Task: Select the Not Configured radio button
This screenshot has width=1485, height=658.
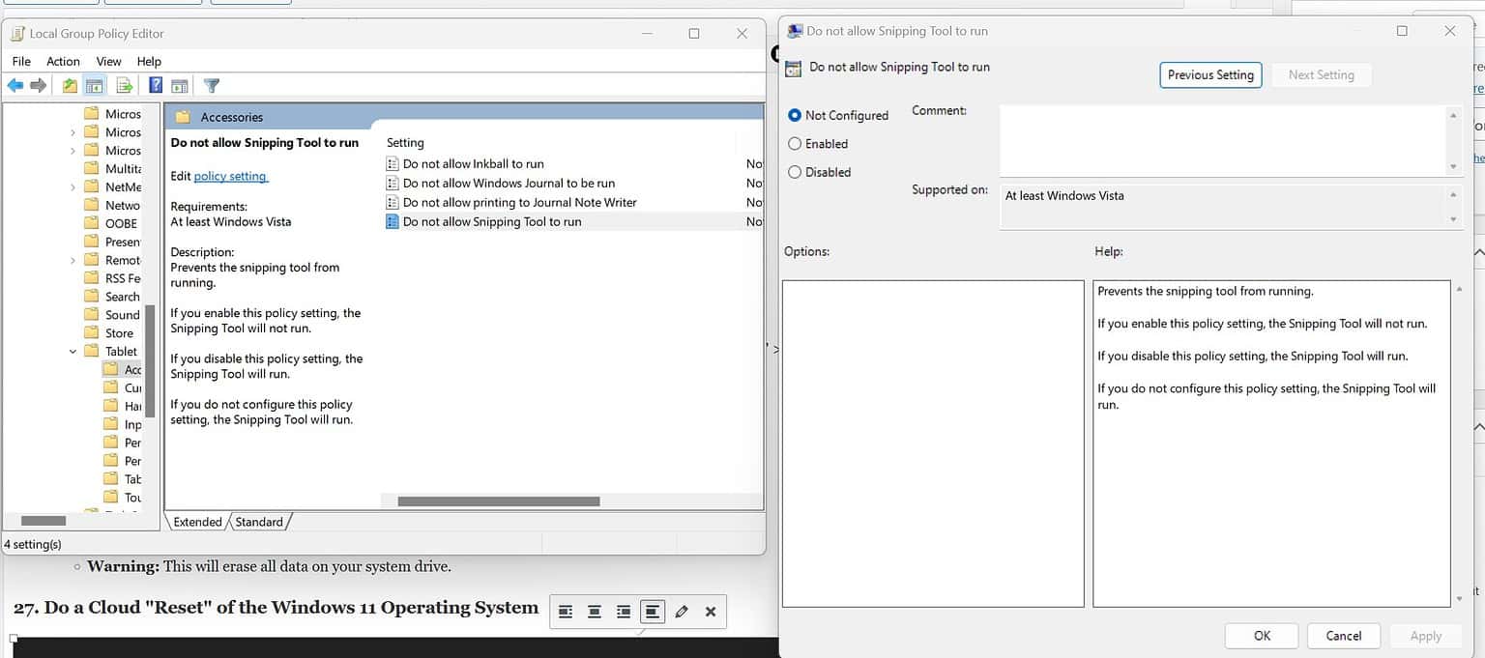Action: [795, 115]
